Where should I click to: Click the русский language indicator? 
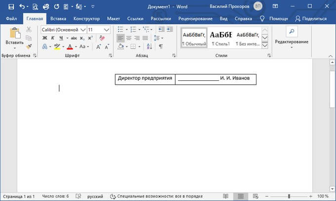coord(95,196)
